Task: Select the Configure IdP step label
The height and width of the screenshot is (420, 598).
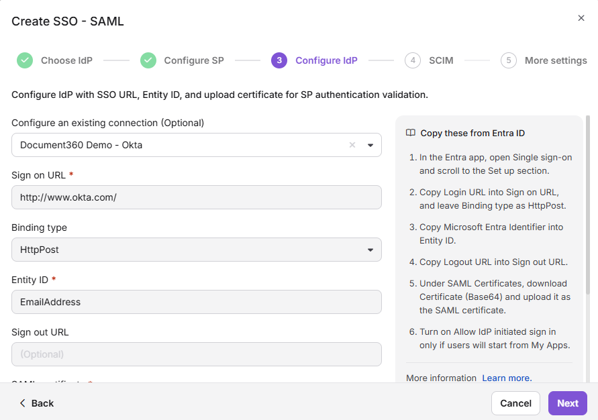Action: point(326,60)
